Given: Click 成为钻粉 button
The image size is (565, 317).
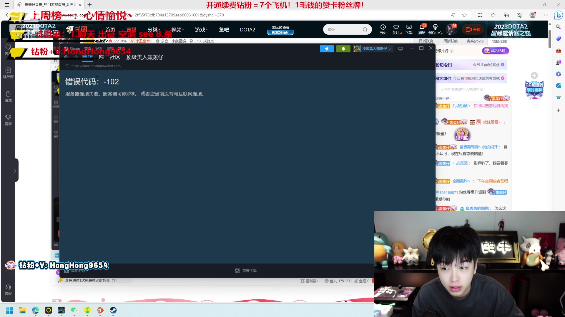Looking at the screenshot, I should (496, 51).
